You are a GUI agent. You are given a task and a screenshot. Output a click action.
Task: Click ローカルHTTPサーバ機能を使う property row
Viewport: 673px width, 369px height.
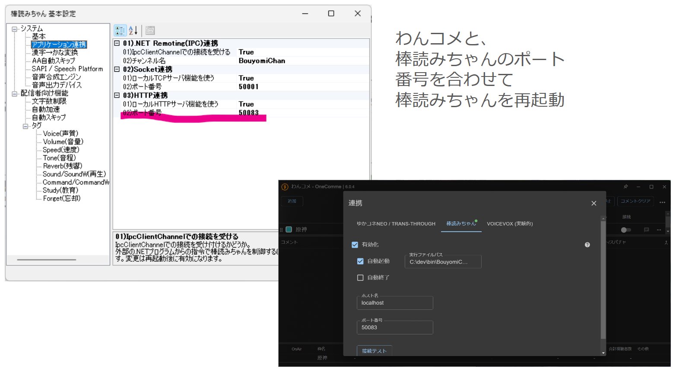click(x=241, y=104)
